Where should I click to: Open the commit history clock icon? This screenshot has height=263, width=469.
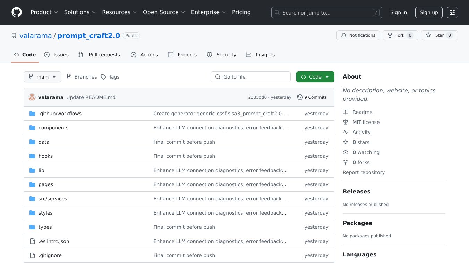[x=300, y=97]
